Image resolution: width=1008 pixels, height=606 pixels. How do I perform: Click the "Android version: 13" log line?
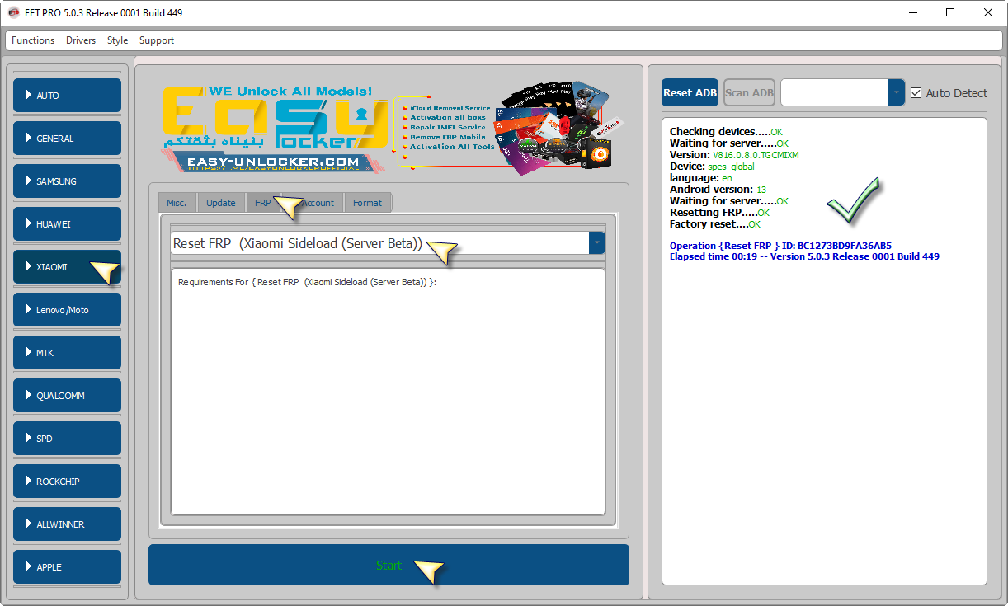click(x=718, y=190)
